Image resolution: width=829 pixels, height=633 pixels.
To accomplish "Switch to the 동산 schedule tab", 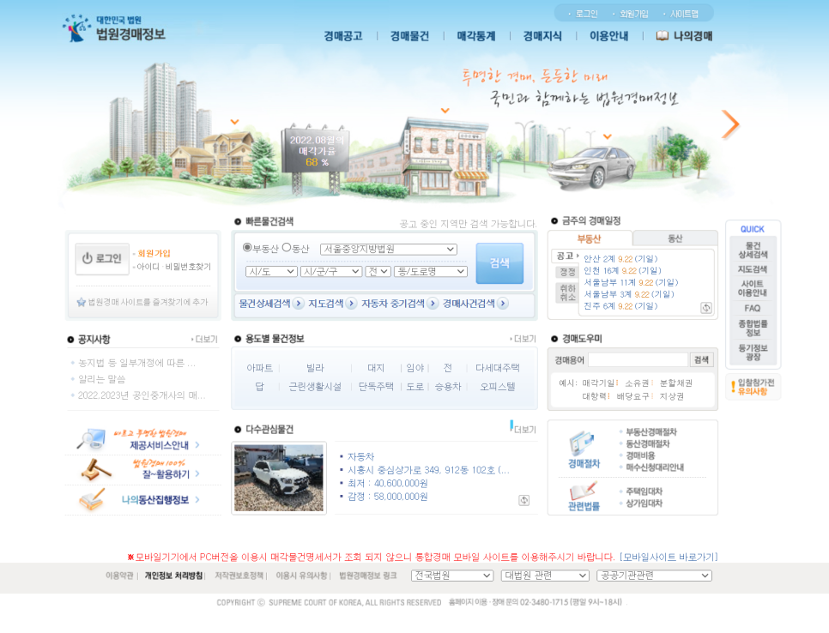I will (675, 238).
